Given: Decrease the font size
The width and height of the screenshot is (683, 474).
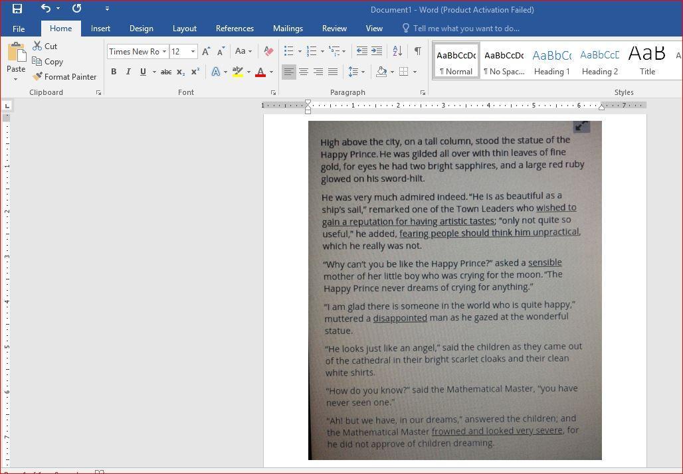Looking at the screenshot, I should pyautogui.click(x=221, y=51).
